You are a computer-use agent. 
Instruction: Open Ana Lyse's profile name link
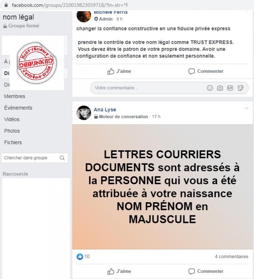[105, 110]
